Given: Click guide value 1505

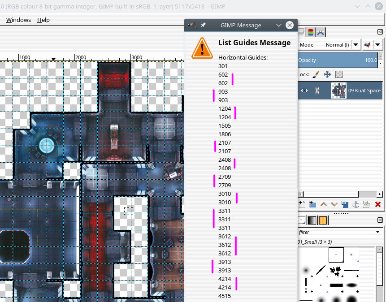Looking at the screenshot, I should coord(225,125).
